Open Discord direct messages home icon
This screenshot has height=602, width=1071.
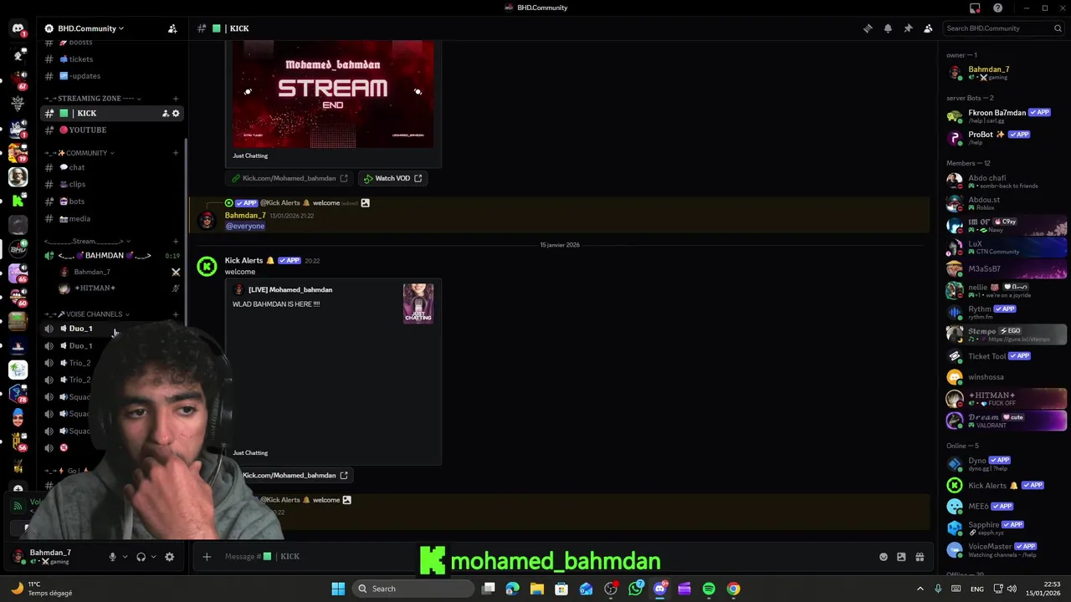(x=18, y=28)
